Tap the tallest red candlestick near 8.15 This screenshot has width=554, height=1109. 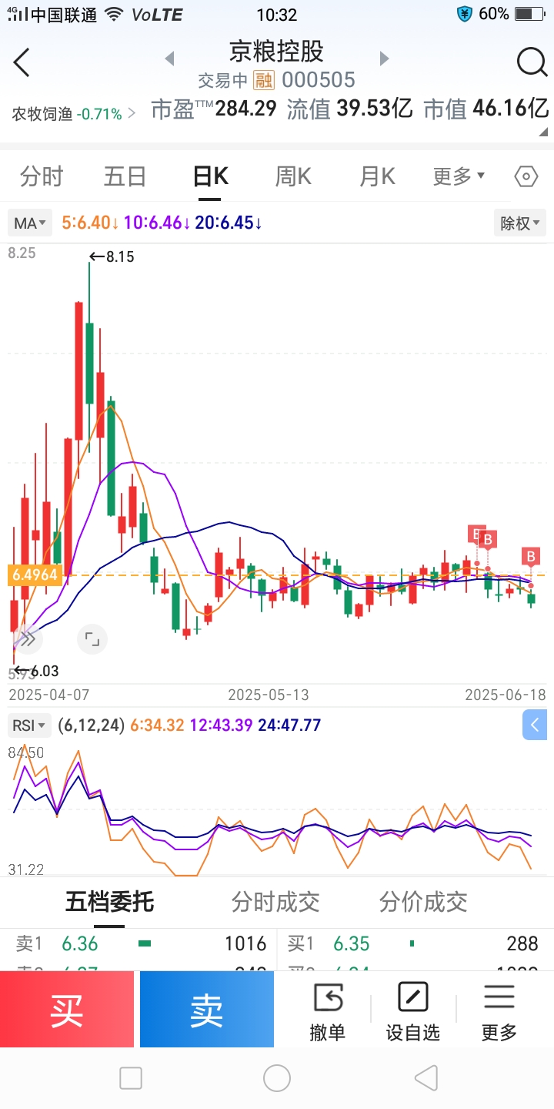click(x=78, y=371)
